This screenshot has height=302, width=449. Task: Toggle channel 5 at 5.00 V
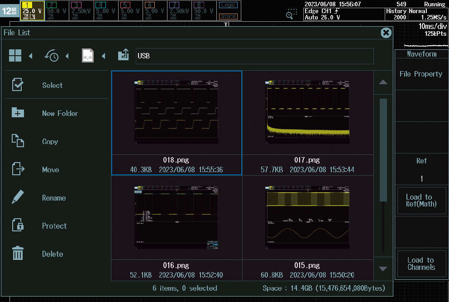coord(130,10)
